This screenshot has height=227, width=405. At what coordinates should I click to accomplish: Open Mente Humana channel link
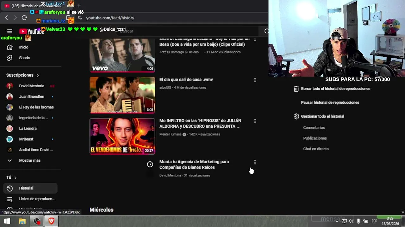(170, 134)
